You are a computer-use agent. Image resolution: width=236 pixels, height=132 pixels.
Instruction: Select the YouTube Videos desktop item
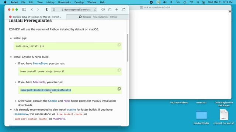[x=179, y=103]
